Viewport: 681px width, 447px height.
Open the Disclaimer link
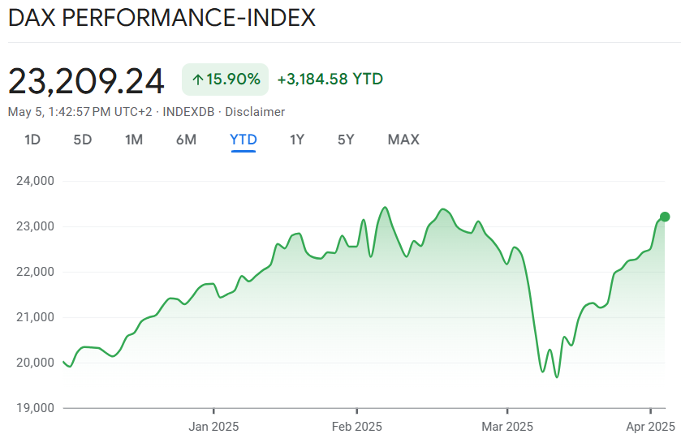tap(255, 112)
